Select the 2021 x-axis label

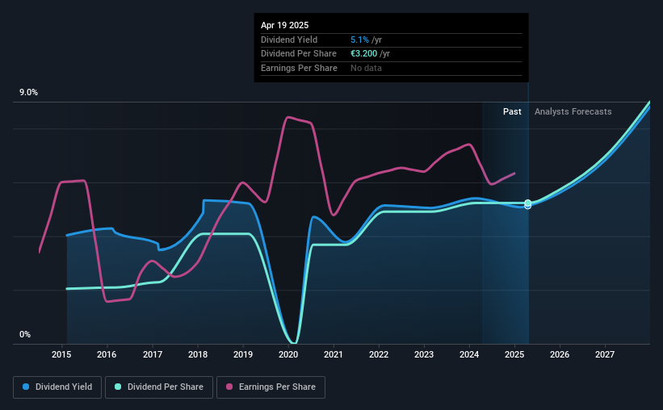point(334,354)
